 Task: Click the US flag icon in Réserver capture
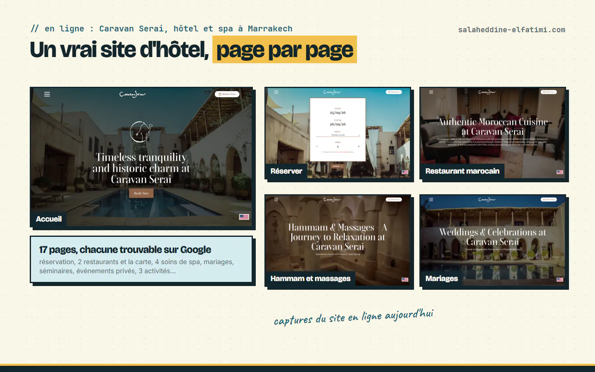click(405, 172)
